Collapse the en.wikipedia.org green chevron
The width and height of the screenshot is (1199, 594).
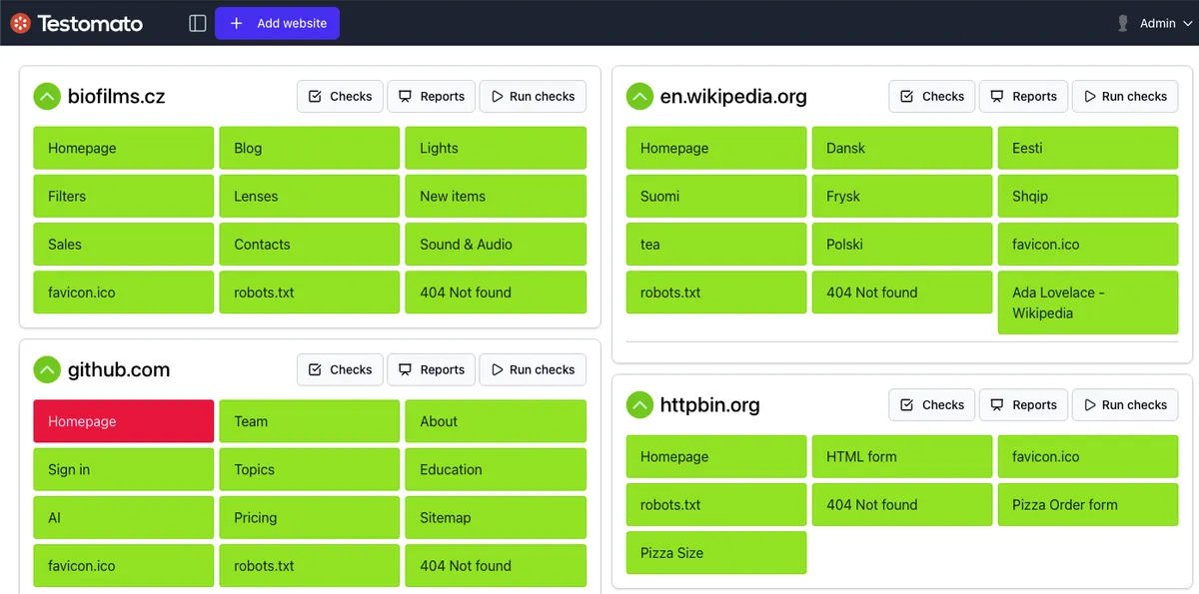coord(639,97)
